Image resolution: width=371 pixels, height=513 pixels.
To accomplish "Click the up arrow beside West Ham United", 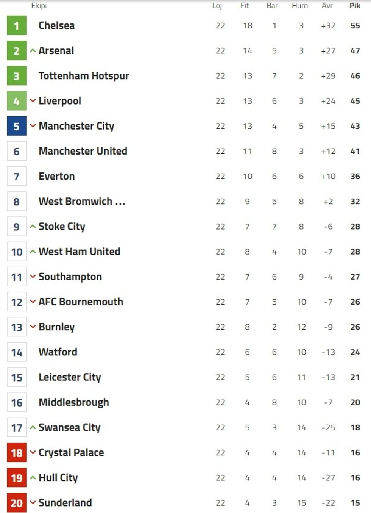I will pos(33,252).
